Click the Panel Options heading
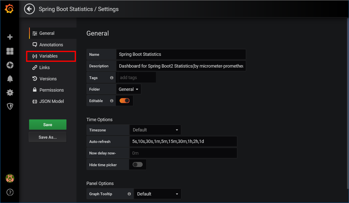 pyautogui.click(x=100, y=183)
